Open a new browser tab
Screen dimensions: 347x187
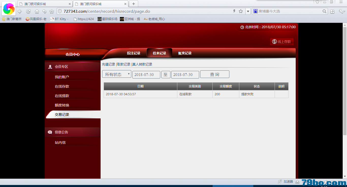pos(134,4)
